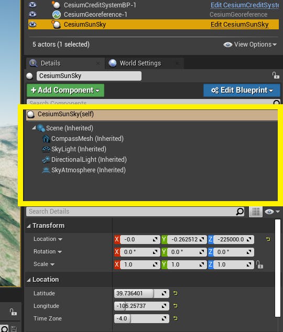The height and width of the screenshot is (332, 283).
Task: Select CesiumSunSky(self) root component
Action: (152, 114)
